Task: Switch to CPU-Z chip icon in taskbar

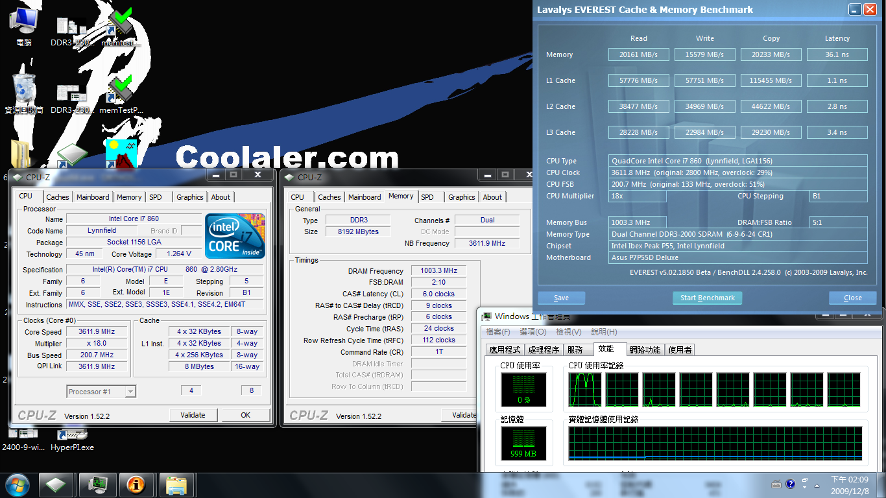Action: click(56, 484)
